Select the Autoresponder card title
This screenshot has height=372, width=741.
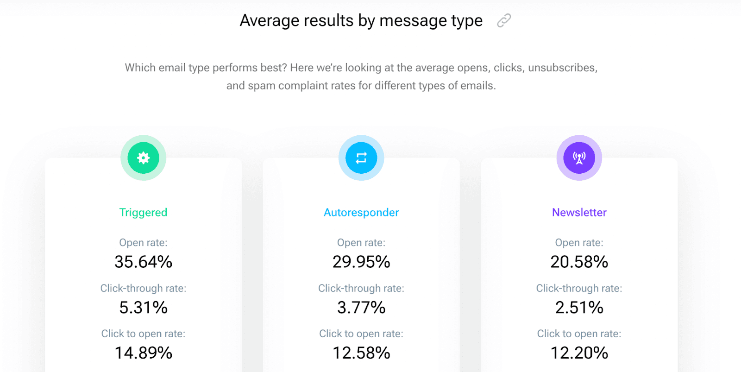click(361, 212)
